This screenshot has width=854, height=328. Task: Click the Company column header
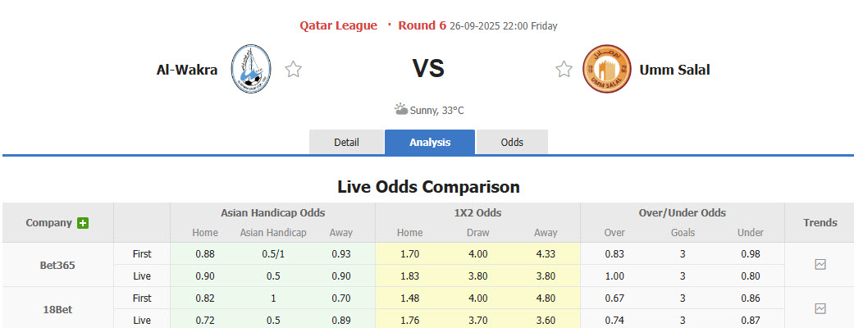pos(49,223)
